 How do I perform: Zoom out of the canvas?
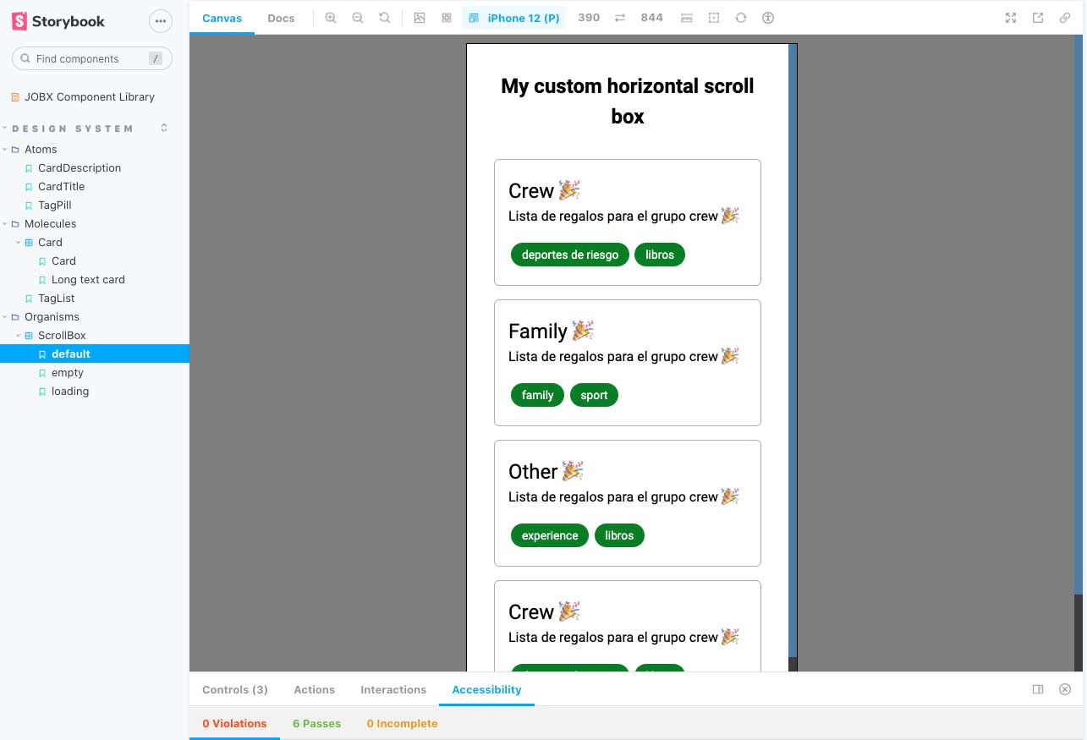[358, 17]
